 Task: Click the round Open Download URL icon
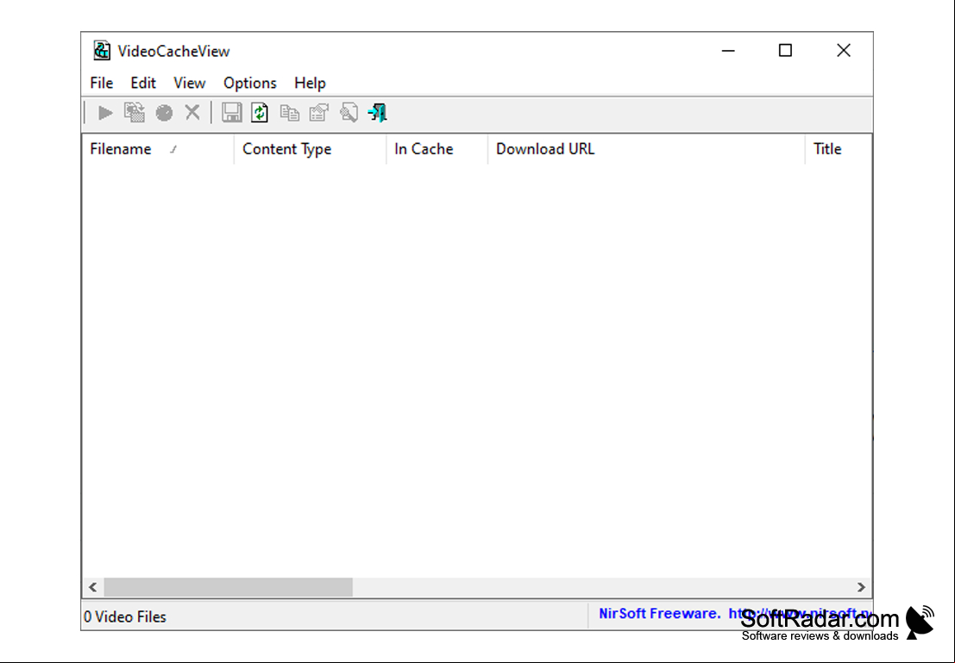[164, 113]
